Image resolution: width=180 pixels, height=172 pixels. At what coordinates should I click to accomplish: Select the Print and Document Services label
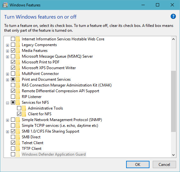(x=46, y=79)
